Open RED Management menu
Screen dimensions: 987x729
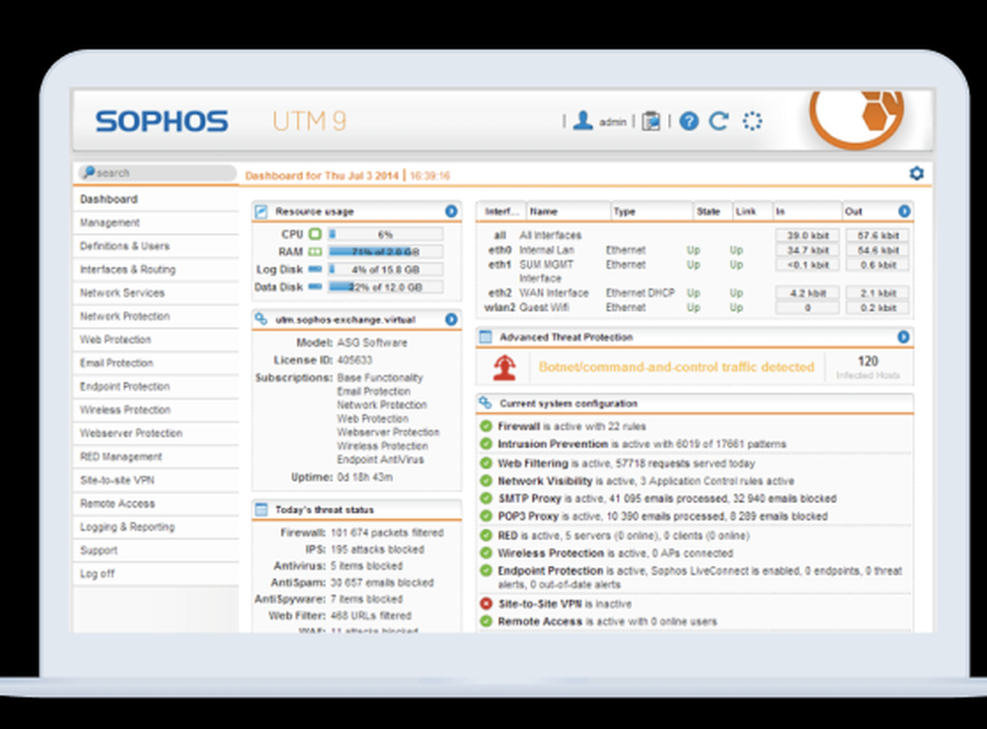click(156, 456)
